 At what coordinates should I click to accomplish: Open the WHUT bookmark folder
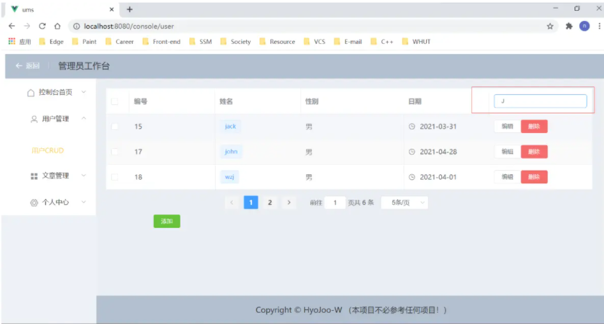pos(416,41)
